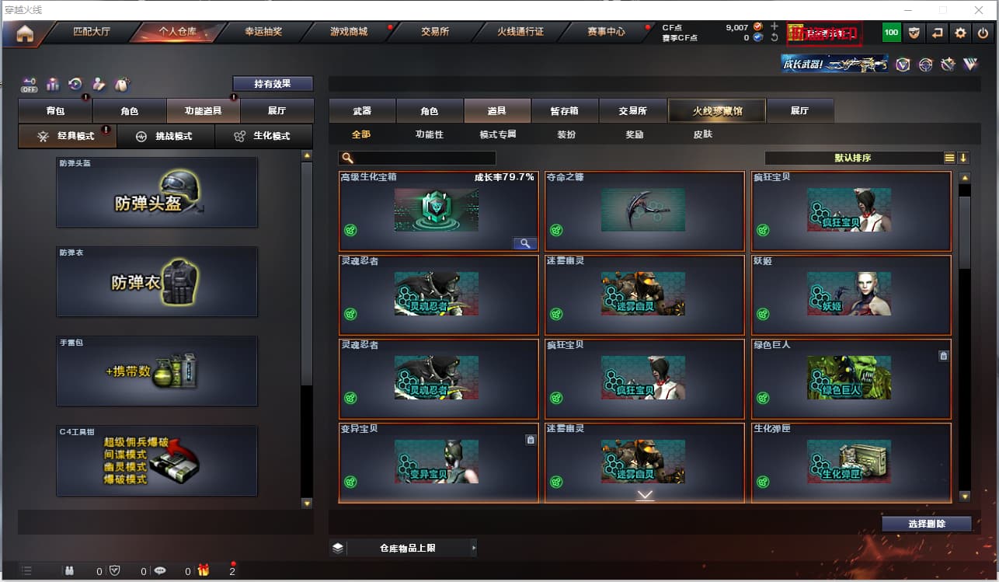Select the 火线珍藏馆 tab
The image size is (999, 582).
[x=717, y=111]
